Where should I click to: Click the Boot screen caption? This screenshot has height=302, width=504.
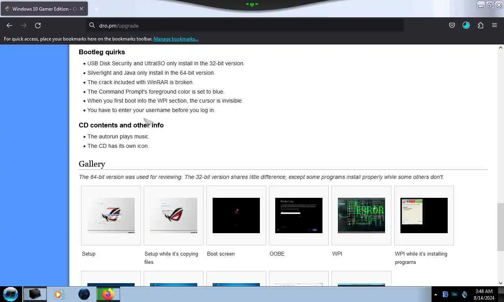[221, 254]
